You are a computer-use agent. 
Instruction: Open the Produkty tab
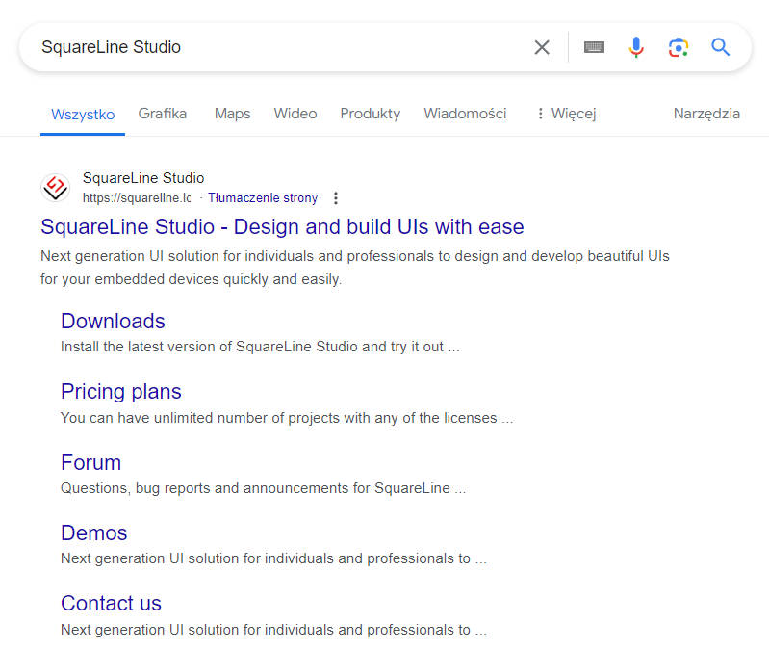click(x=371, y=114)
